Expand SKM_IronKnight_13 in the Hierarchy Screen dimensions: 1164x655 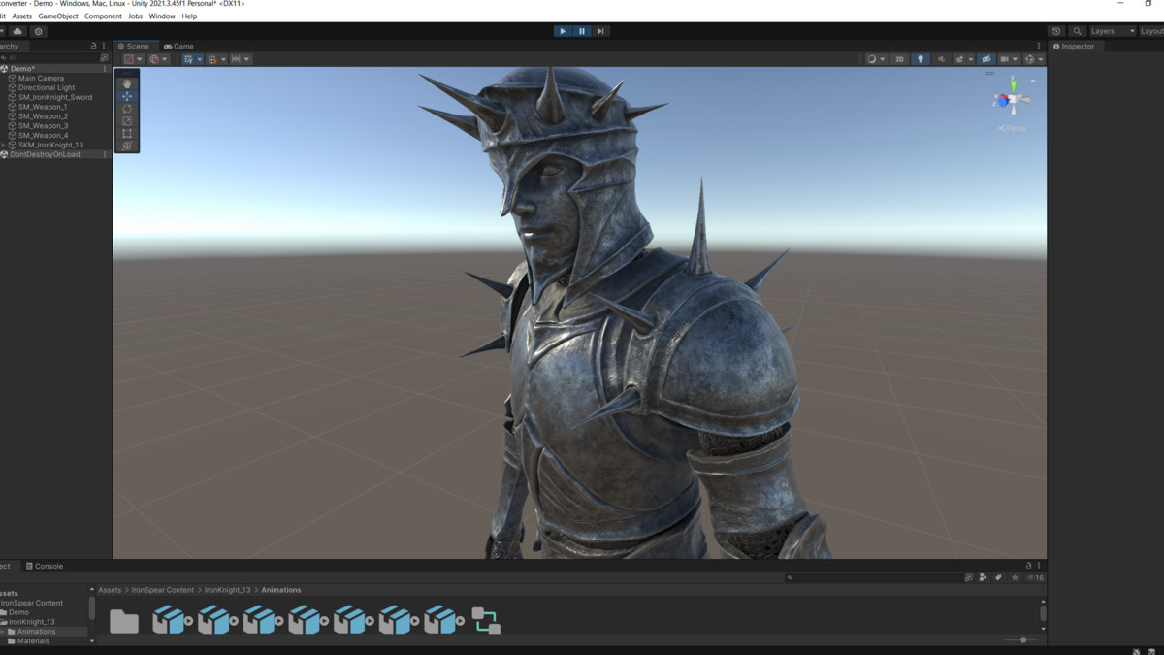(x=4, y=145)
